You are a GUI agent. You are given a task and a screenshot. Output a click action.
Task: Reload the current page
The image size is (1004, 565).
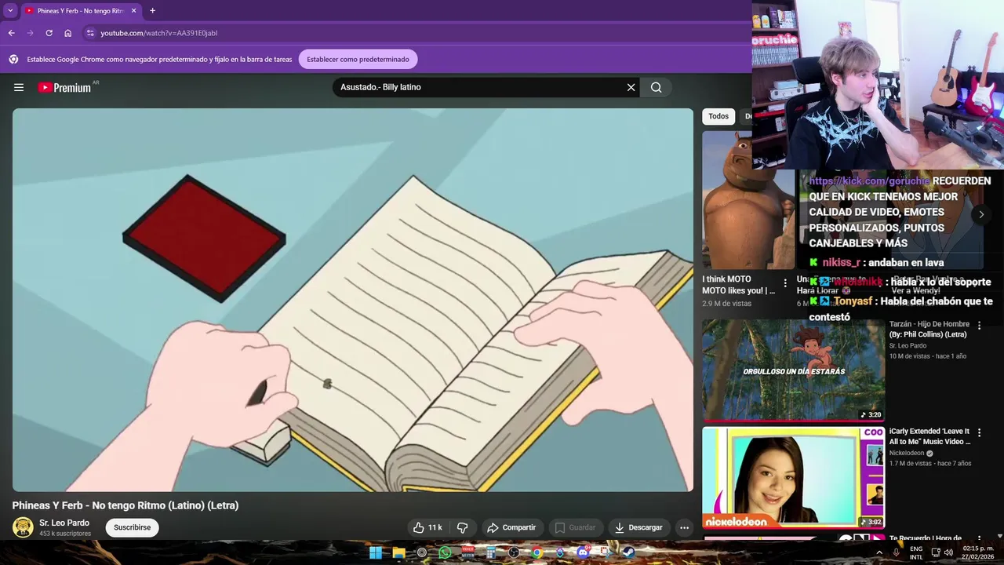(x=49, y=33)
